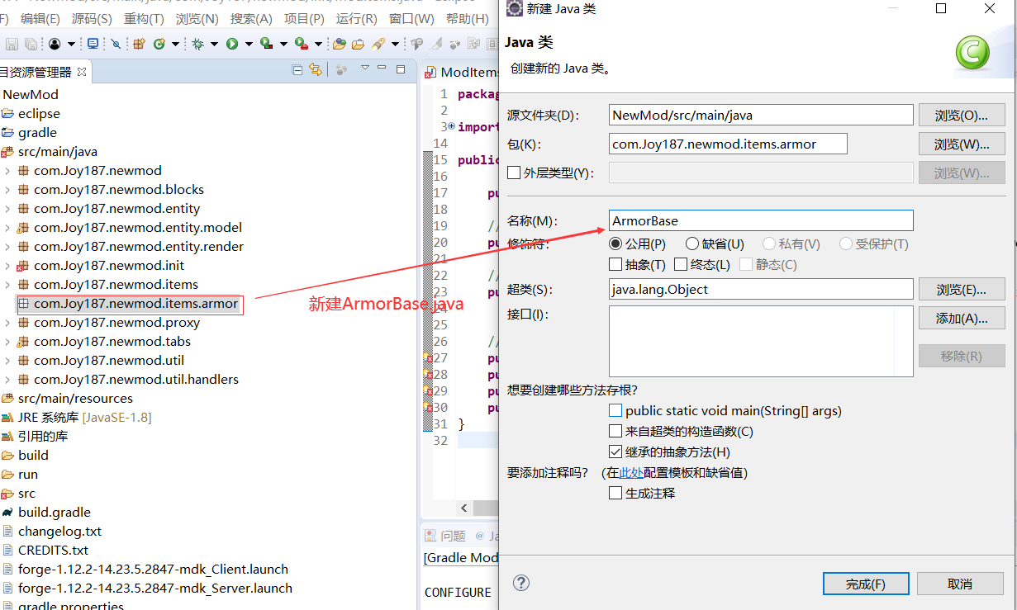The image size is (1017, 610).
Task: Expand the com.Joy187.newmod.tabs package
Action: [7, 342]
